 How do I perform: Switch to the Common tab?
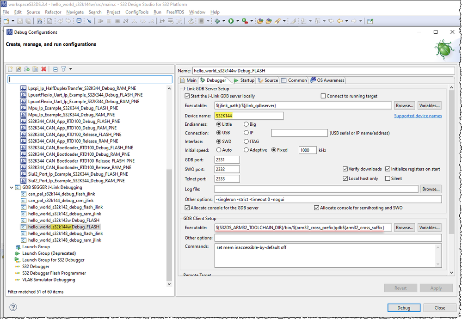coord(294,80)
